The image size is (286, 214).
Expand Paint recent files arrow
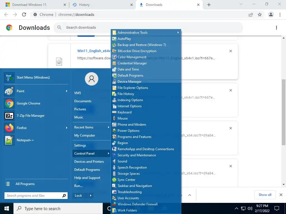pyautogui.click(x=66, y=91)
